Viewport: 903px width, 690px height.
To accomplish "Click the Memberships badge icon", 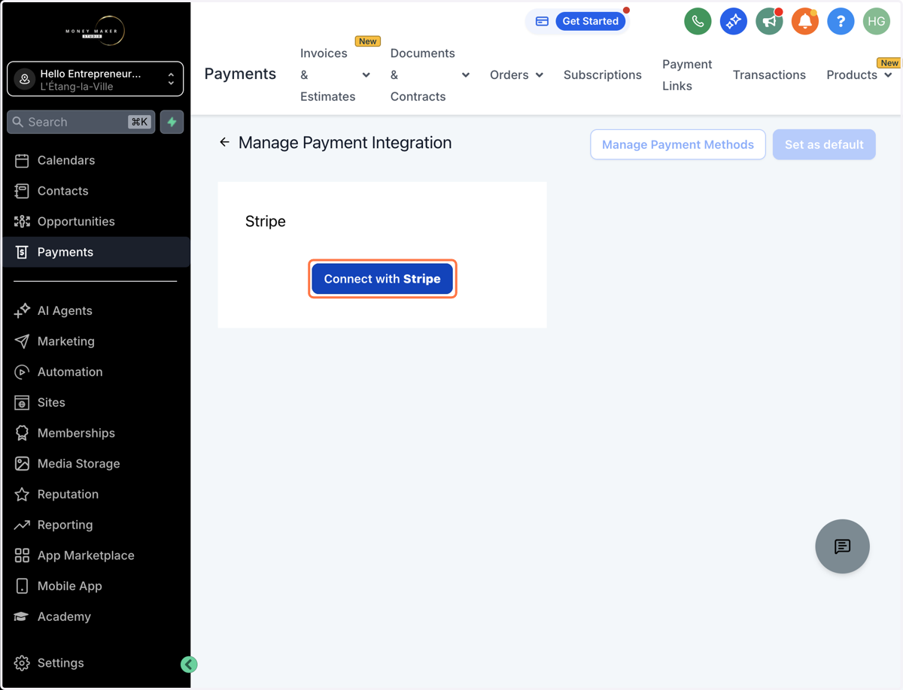I will pyautogui.click(x=22, y=433).
